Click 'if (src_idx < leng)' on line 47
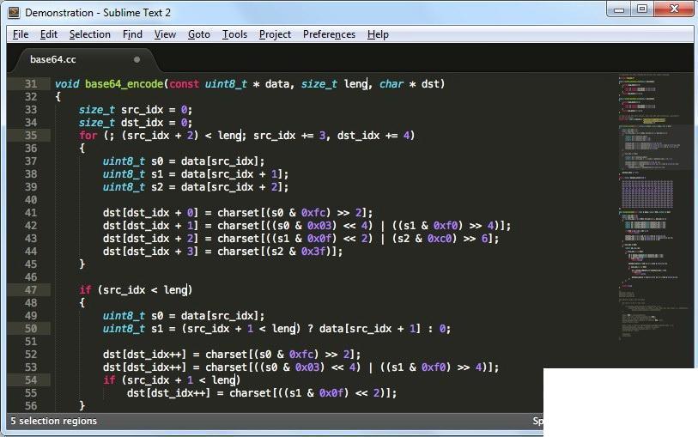Screen dimensions: 698x437 [x=136, y=289]
